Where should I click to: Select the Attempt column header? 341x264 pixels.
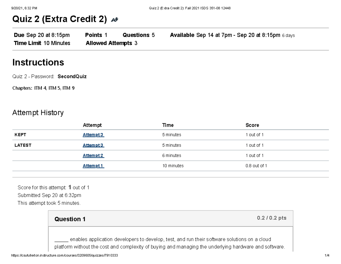pos(92,125)
